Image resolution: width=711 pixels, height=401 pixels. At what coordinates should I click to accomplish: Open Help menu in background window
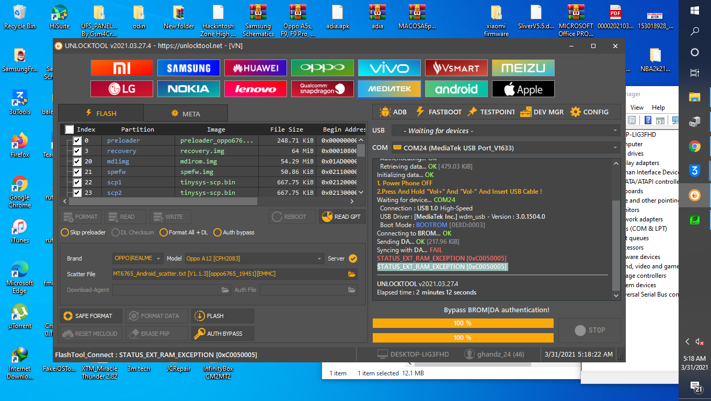pyautogui.click(x=658, y=107)
